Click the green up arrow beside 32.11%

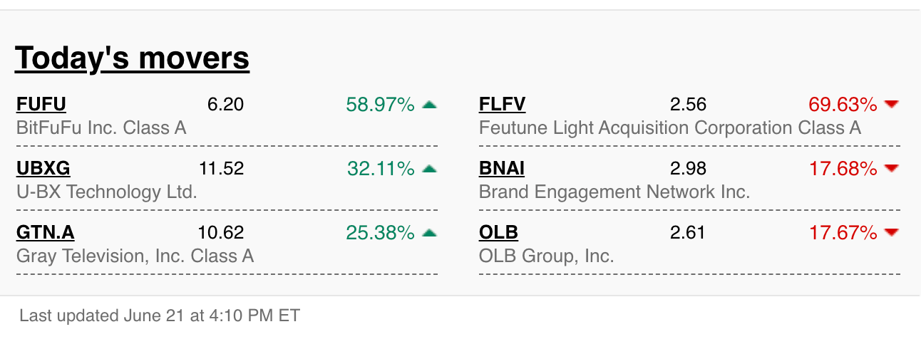coord(429,169)
